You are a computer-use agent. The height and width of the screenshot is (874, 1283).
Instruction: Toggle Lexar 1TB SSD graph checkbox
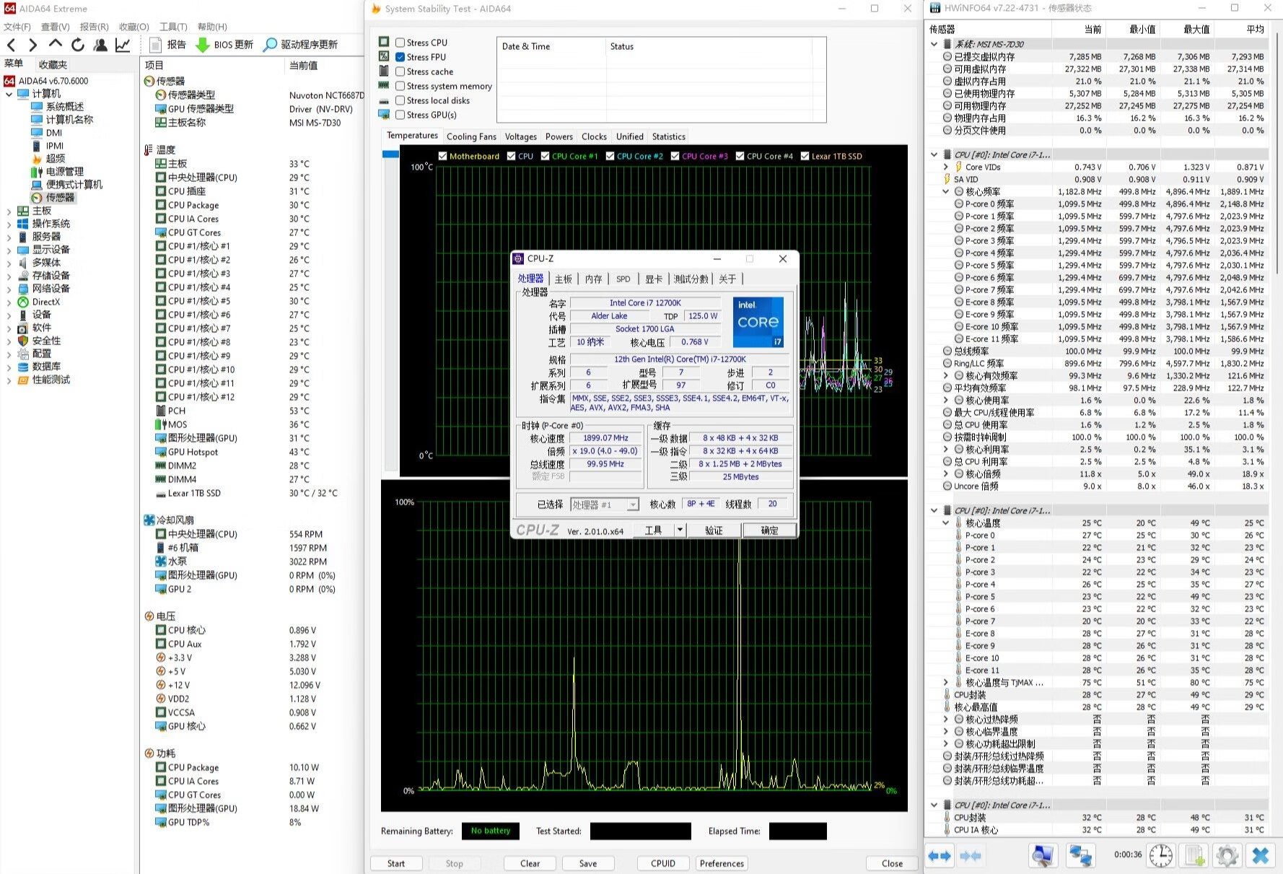(x=805, y=156)
